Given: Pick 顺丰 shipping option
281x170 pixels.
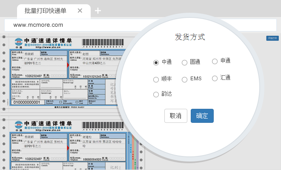Looking at the screenshot, I should coord(156,79).
